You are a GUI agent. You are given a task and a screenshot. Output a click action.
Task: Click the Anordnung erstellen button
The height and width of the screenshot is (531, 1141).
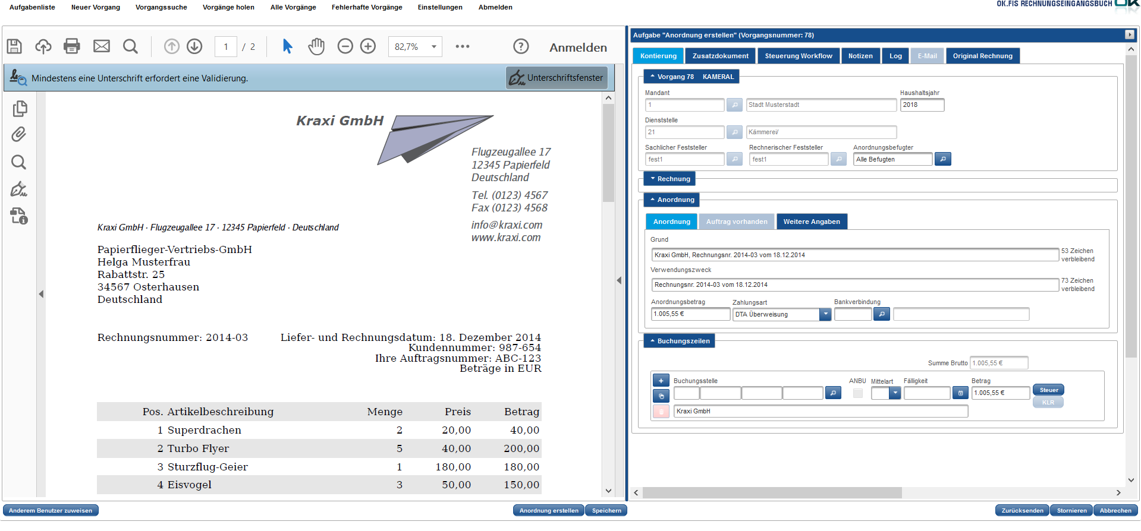548,511
